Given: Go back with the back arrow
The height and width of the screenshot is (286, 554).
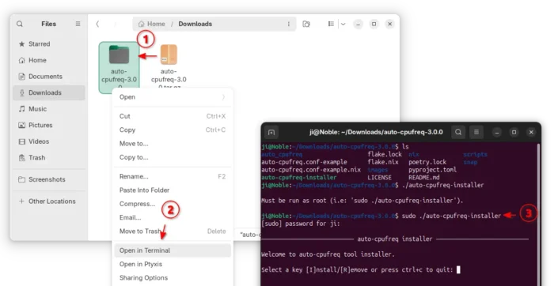Looking at the screenshot, I should click(98, 24).
